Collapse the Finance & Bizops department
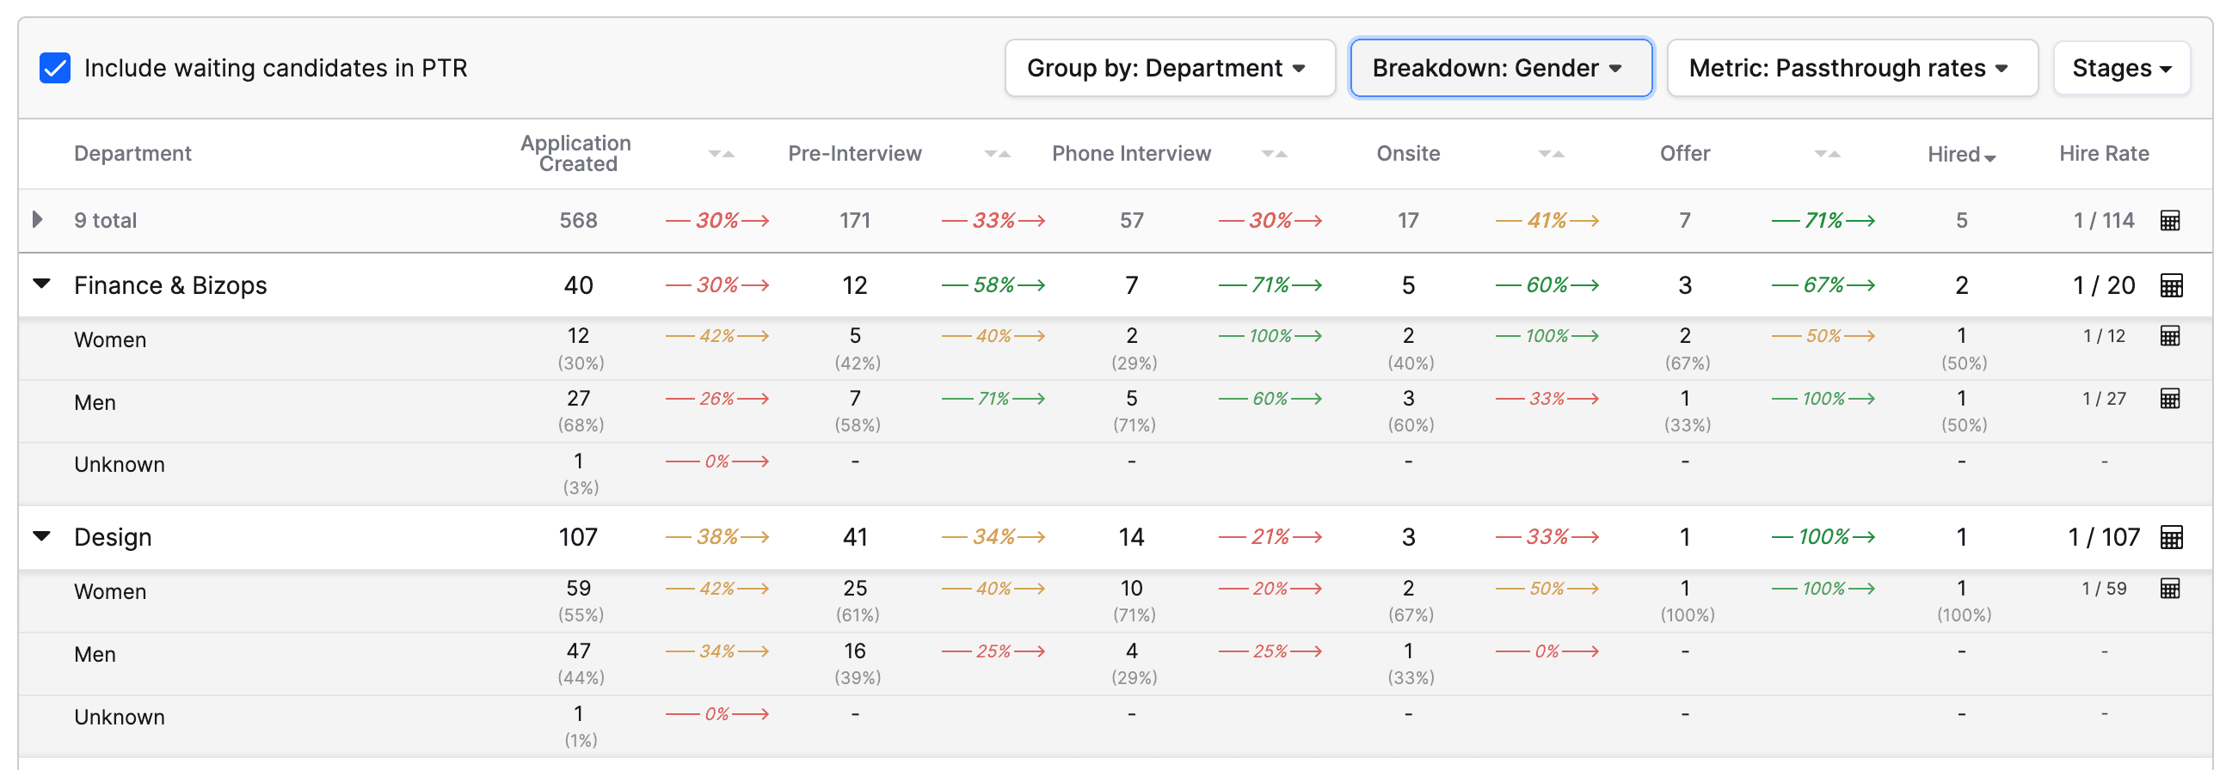This screenshot has height=770, width=2226. [x=41, y=283]
